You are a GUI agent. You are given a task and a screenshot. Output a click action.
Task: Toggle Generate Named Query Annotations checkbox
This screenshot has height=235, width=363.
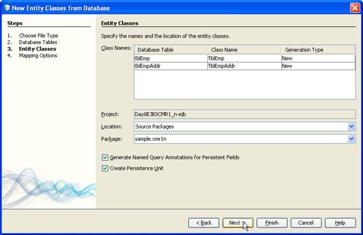(105, 158)
